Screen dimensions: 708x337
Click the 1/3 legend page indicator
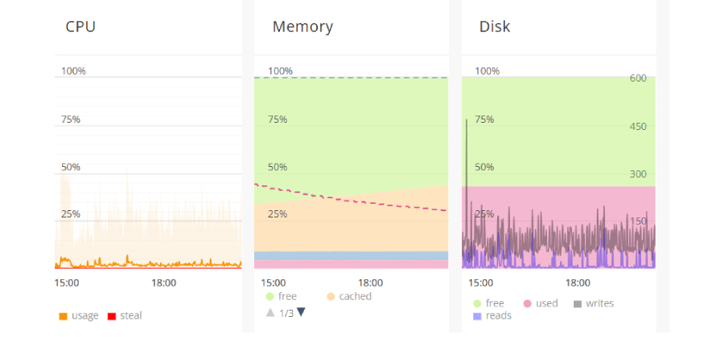click(286, 313)
